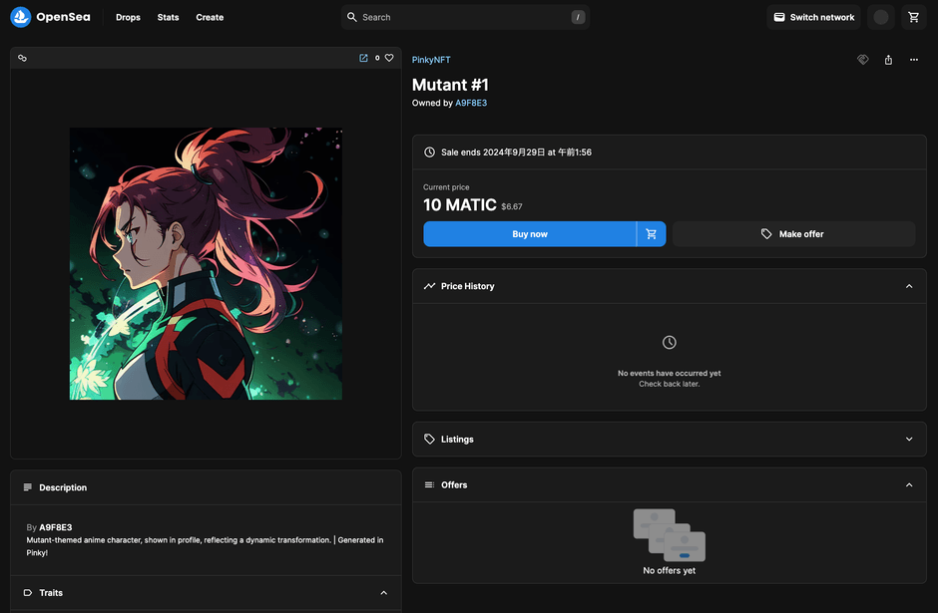Collapse the Traits section
The height and width of the screenshot is (613, 938).
pos(383,593)
